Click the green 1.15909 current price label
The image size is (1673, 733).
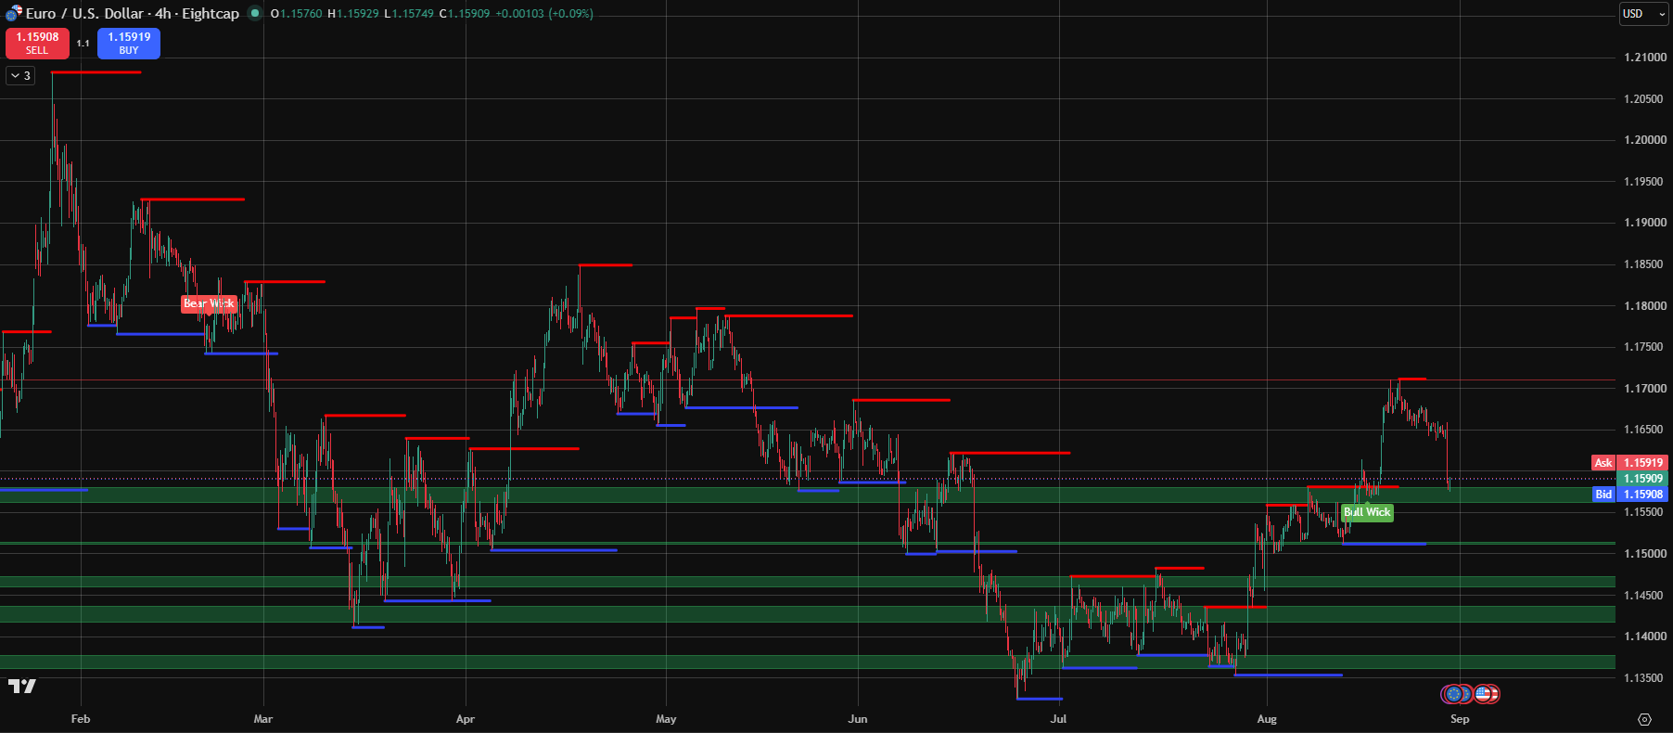[x=1642, y=479]
